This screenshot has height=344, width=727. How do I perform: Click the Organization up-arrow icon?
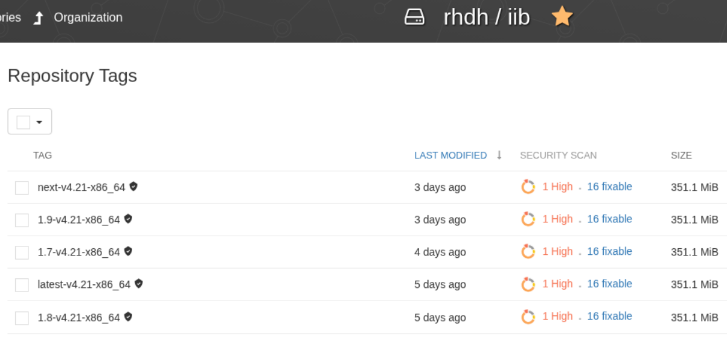(x=39, y=18)
